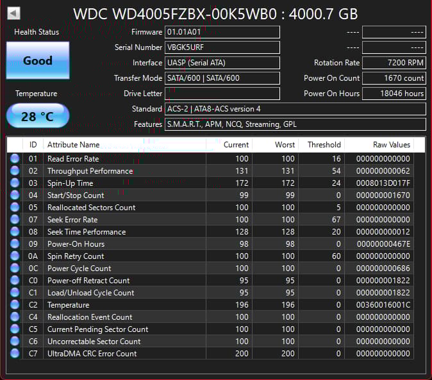432x380 pixels.
Task: Click the Threshold column header
Action: click(x=322, y=145)
